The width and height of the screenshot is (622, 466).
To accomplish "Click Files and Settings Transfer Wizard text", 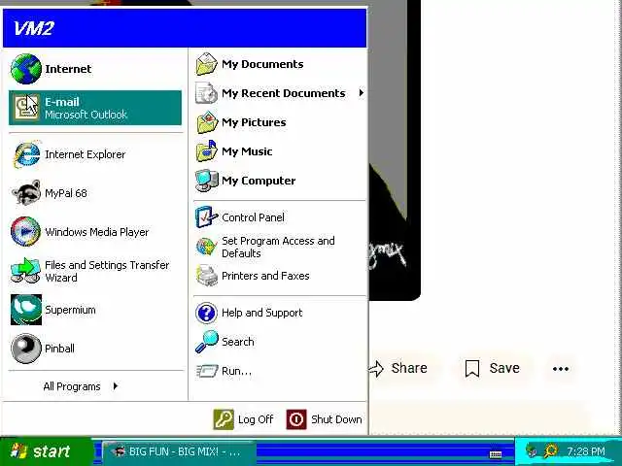I will coord(107,271).
